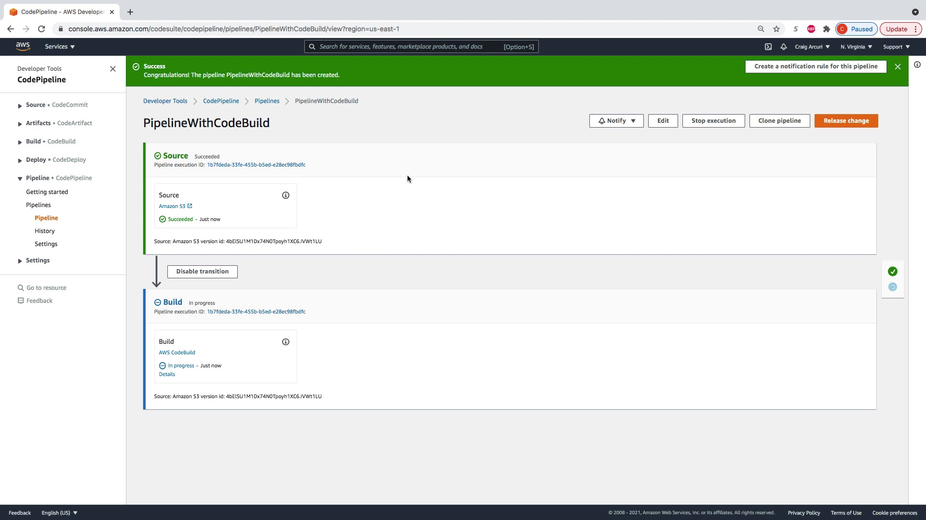
Task: Click the AWS logo home icon
Action: coord(23,46)
